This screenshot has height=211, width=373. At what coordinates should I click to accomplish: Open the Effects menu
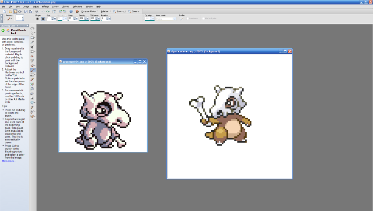pyautogui.click(x=46, y=7)
